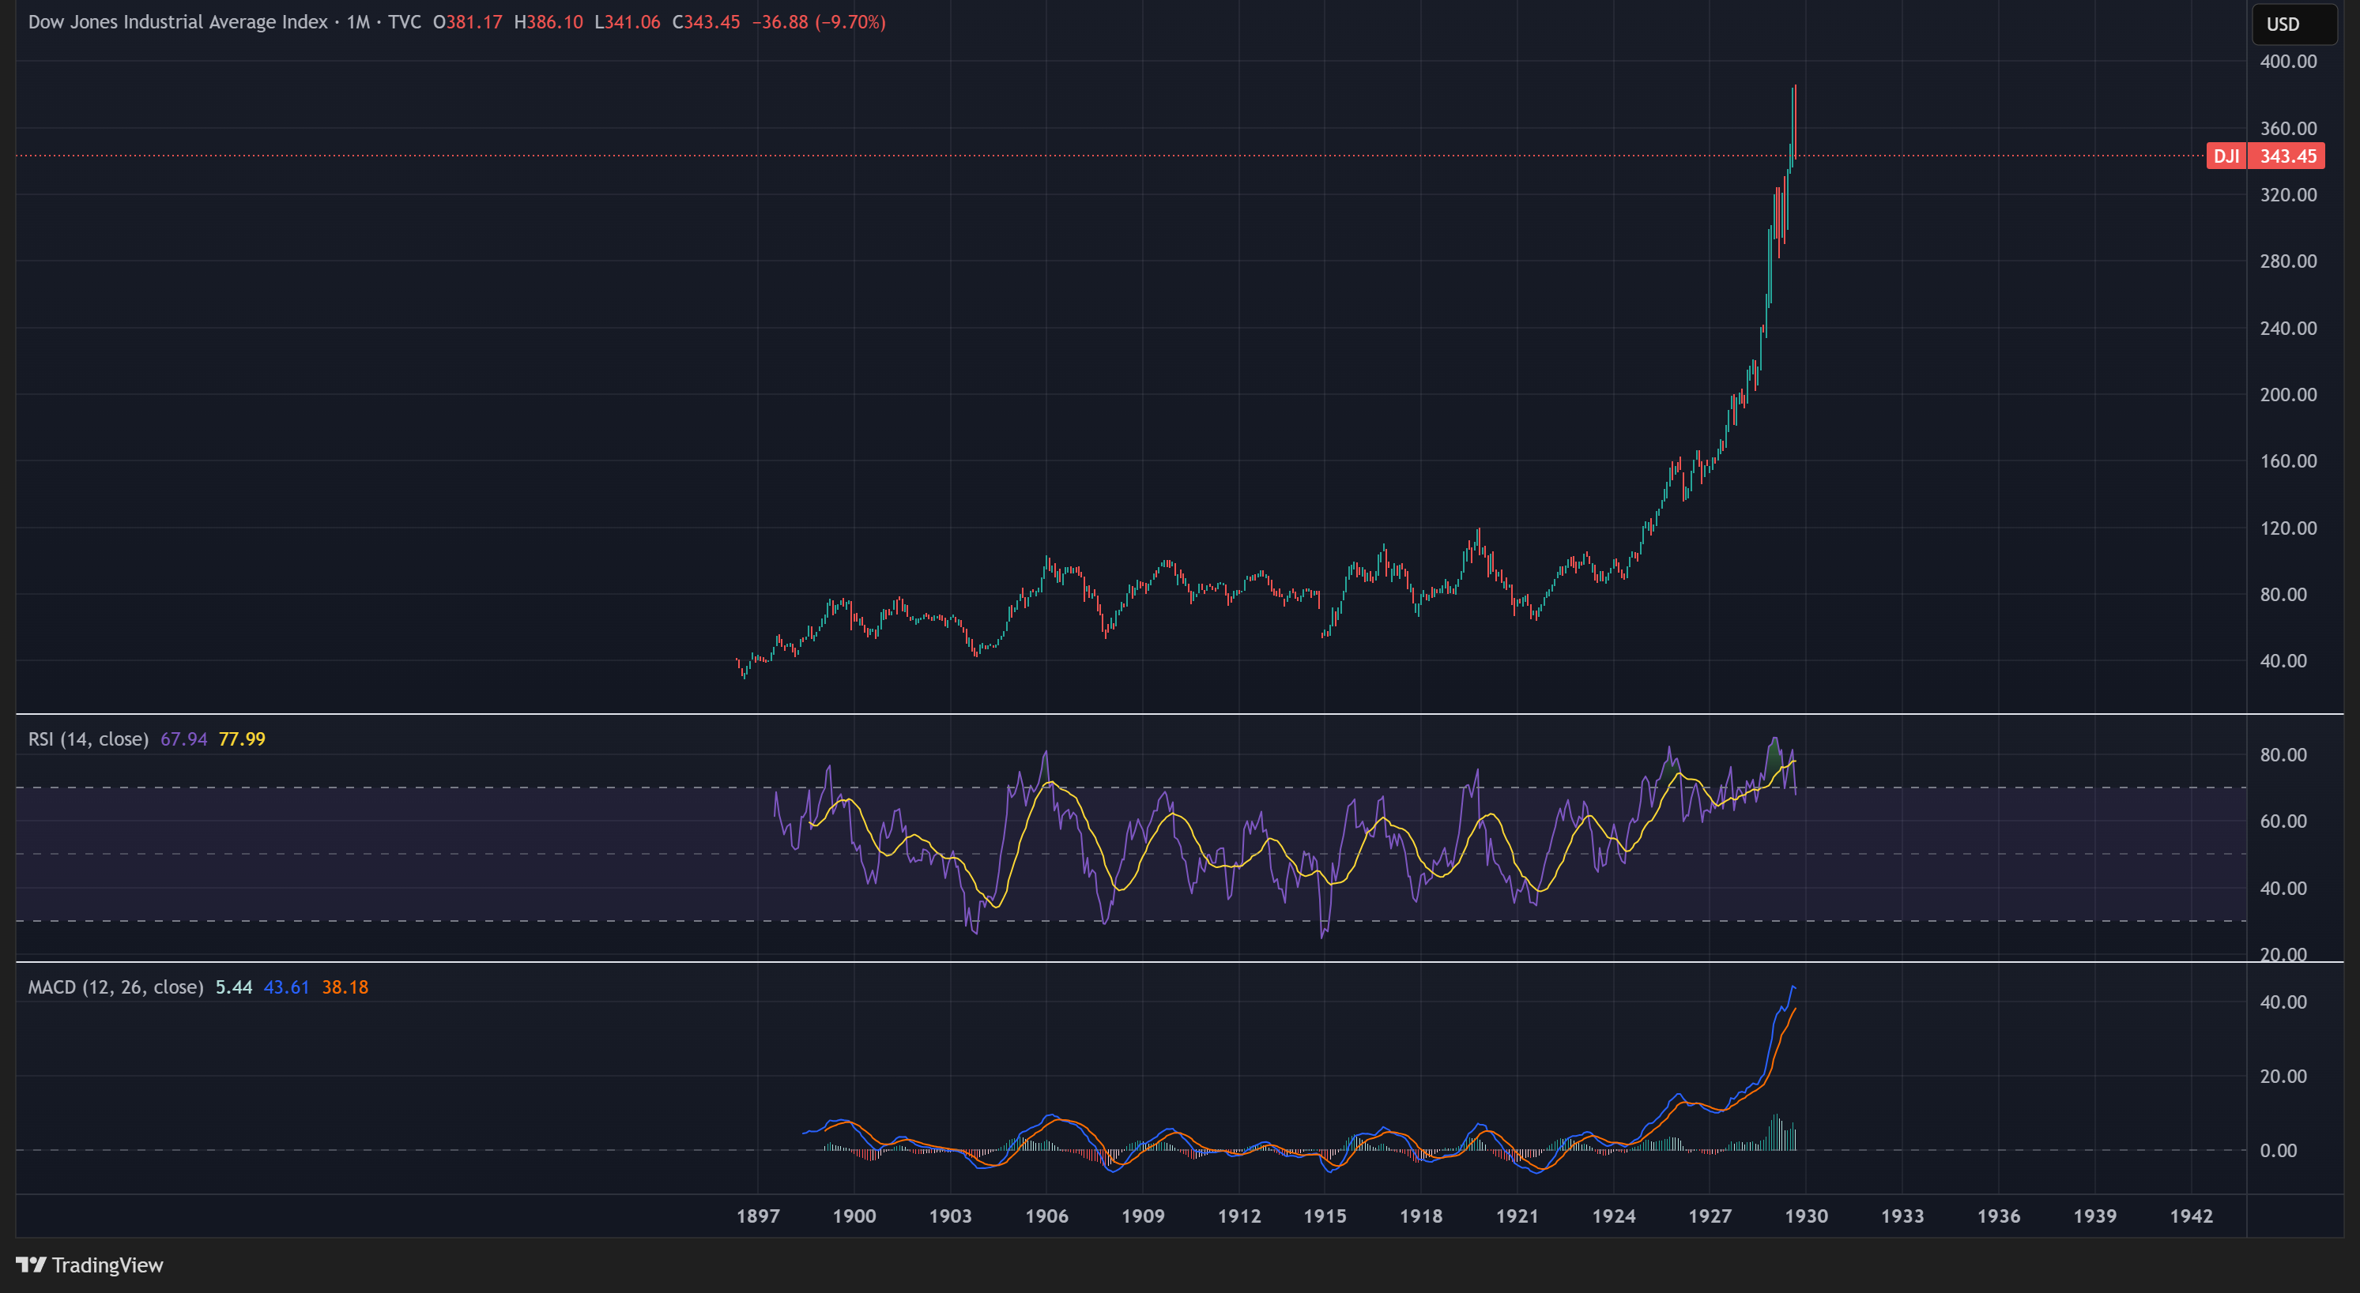Image resolution: width=2360 pixels, height=1293 pixels.
Task: Click the 1927 label on the time axis
Action: 1710,1216
